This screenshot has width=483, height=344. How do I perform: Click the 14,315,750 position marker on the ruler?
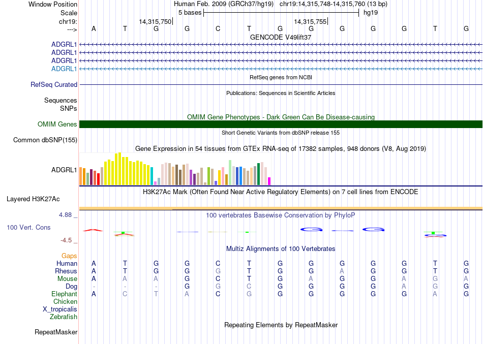(156, 21)
